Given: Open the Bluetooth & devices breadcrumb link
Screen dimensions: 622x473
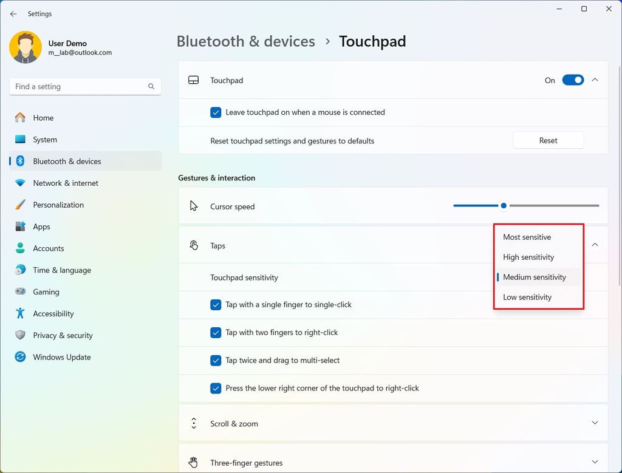Looking at the screenshot, I should 245,41.
